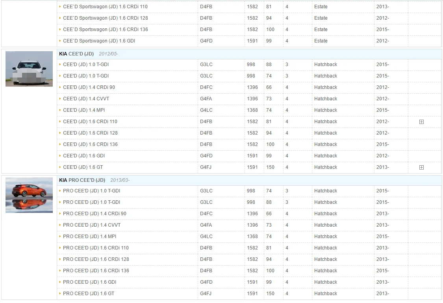Open CEE'D (JD) 1.0 T-GDI 88 kW row
This screenshot has height=303, width=443.
tap(86, 65)
